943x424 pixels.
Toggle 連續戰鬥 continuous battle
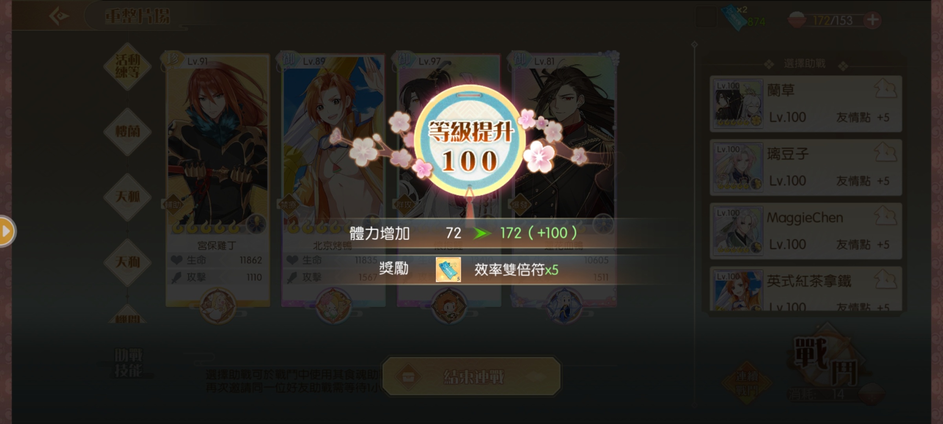tap(747, 383)
